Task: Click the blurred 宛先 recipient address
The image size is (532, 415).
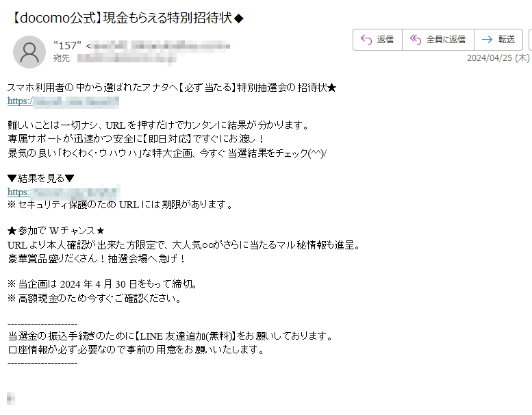Action: [x=127, y=58]
